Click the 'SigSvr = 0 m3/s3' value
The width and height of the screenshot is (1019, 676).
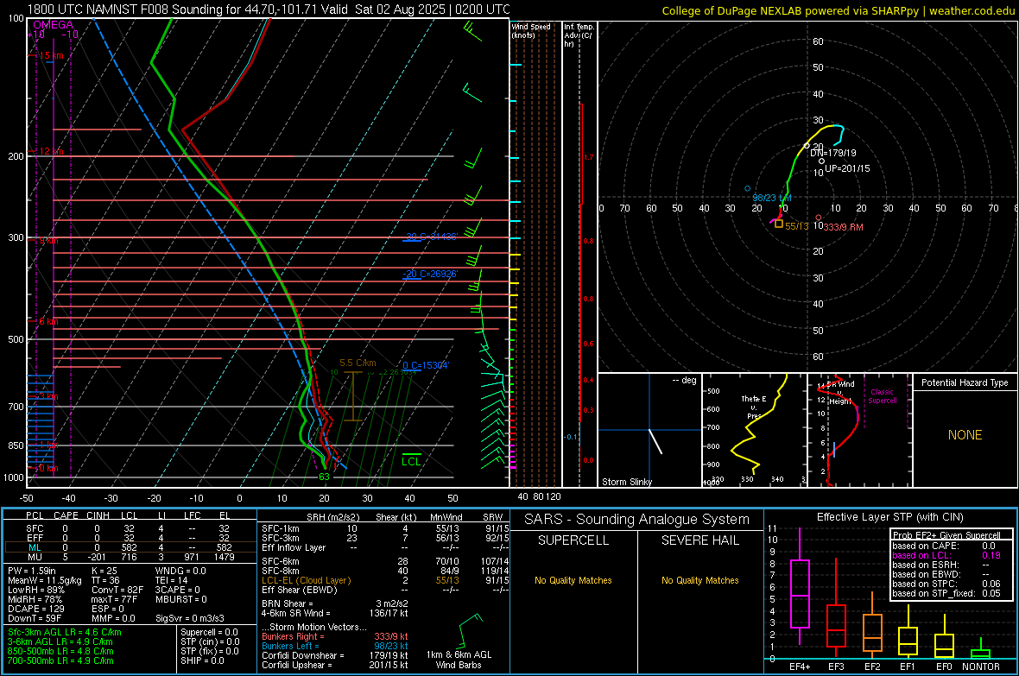tap(190, 618)
